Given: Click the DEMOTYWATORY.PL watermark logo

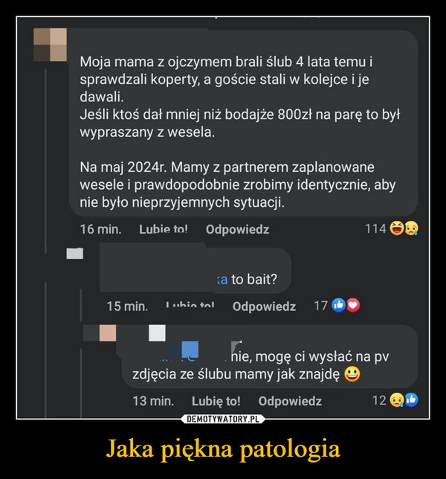Looking at the screenshot, I should point(223,419).
